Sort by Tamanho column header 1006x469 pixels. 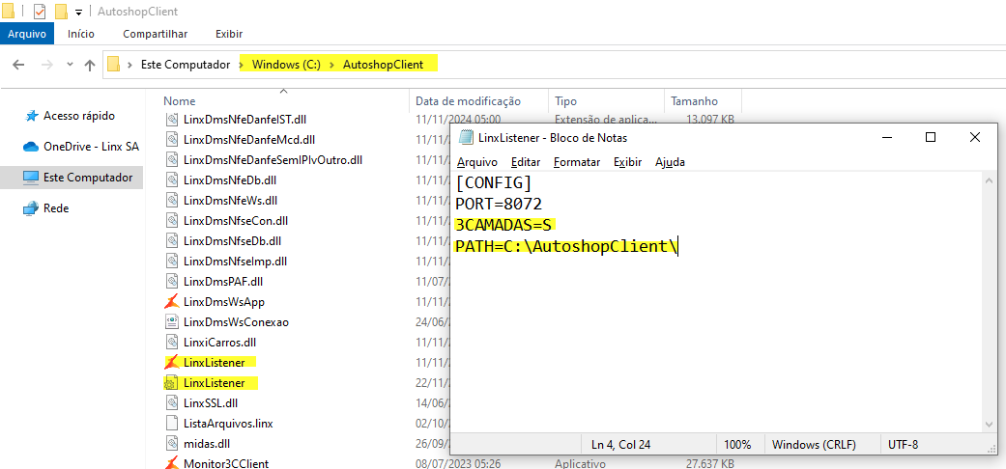694,101
